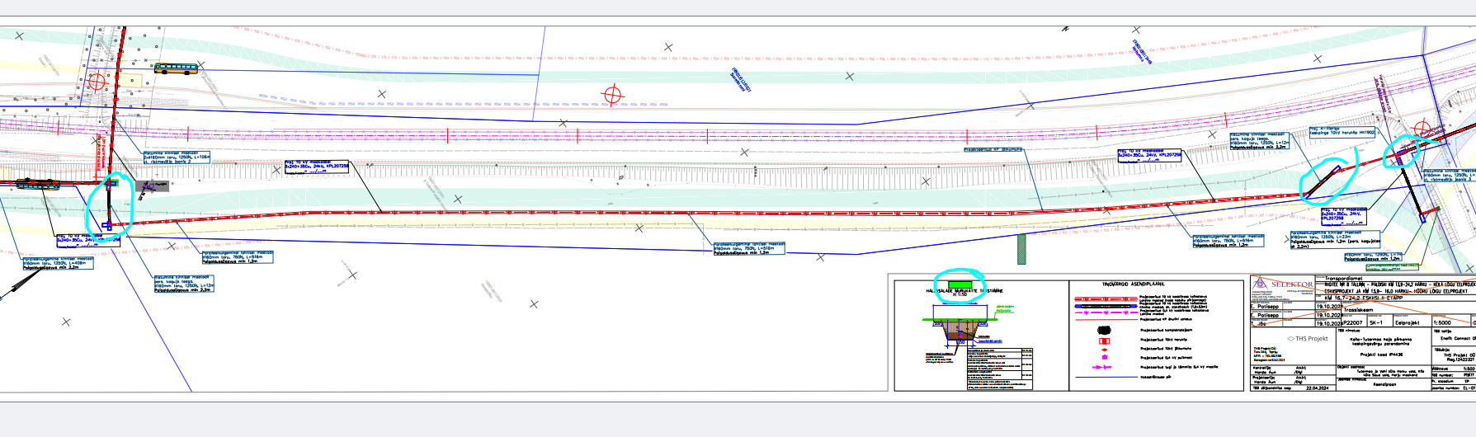Select the callout label containing L=408m
Screen dimensions: 1476x437
click(58, 263)
